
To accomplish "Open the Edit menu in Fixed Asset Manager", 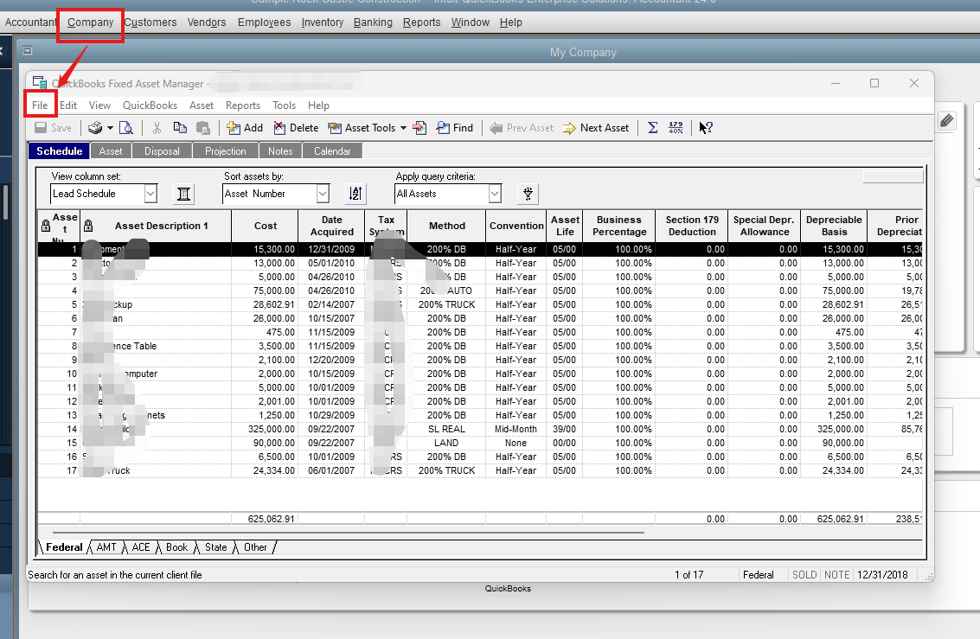I will (68, 105).
